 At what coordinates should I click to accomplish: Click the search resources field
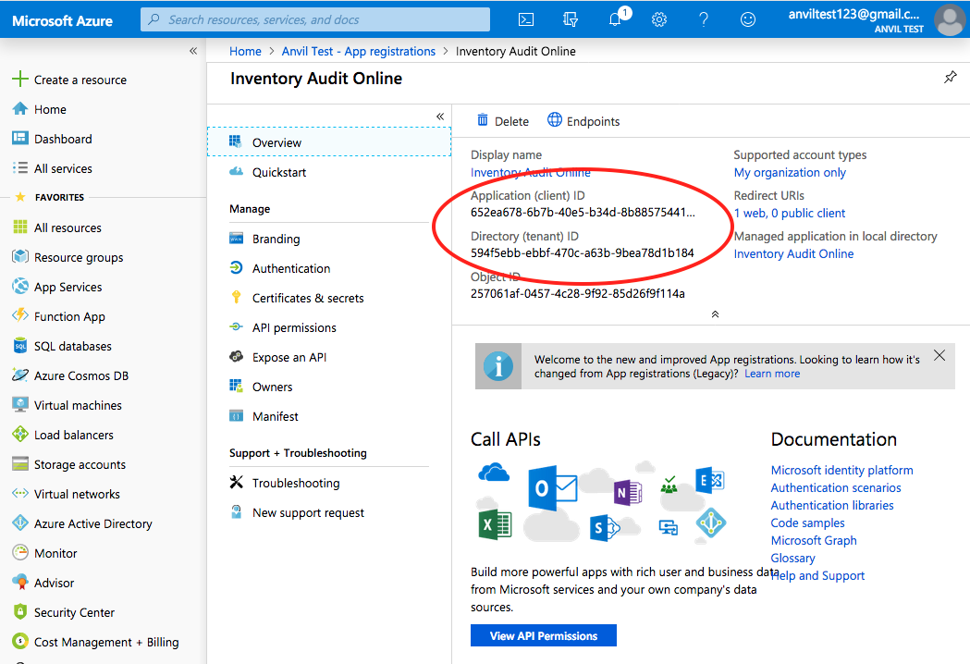pos(314,18)
